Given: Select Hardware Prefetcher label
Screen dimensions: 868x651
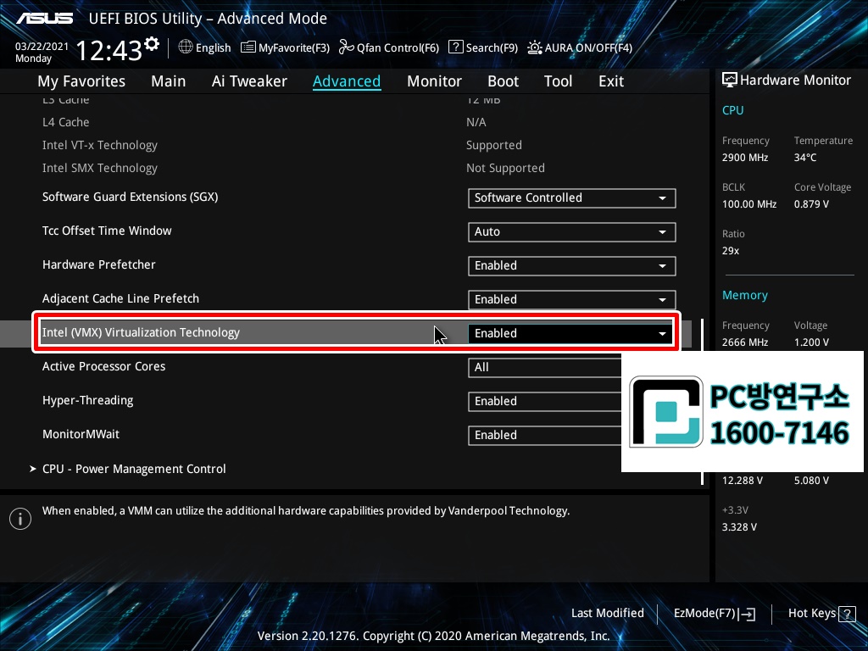Looking at the screenshot, I should [x=99, y=264].
